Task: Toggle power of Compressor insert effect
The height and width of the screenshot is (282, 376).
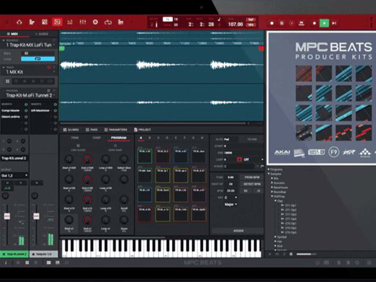Action: pos(26,111)
